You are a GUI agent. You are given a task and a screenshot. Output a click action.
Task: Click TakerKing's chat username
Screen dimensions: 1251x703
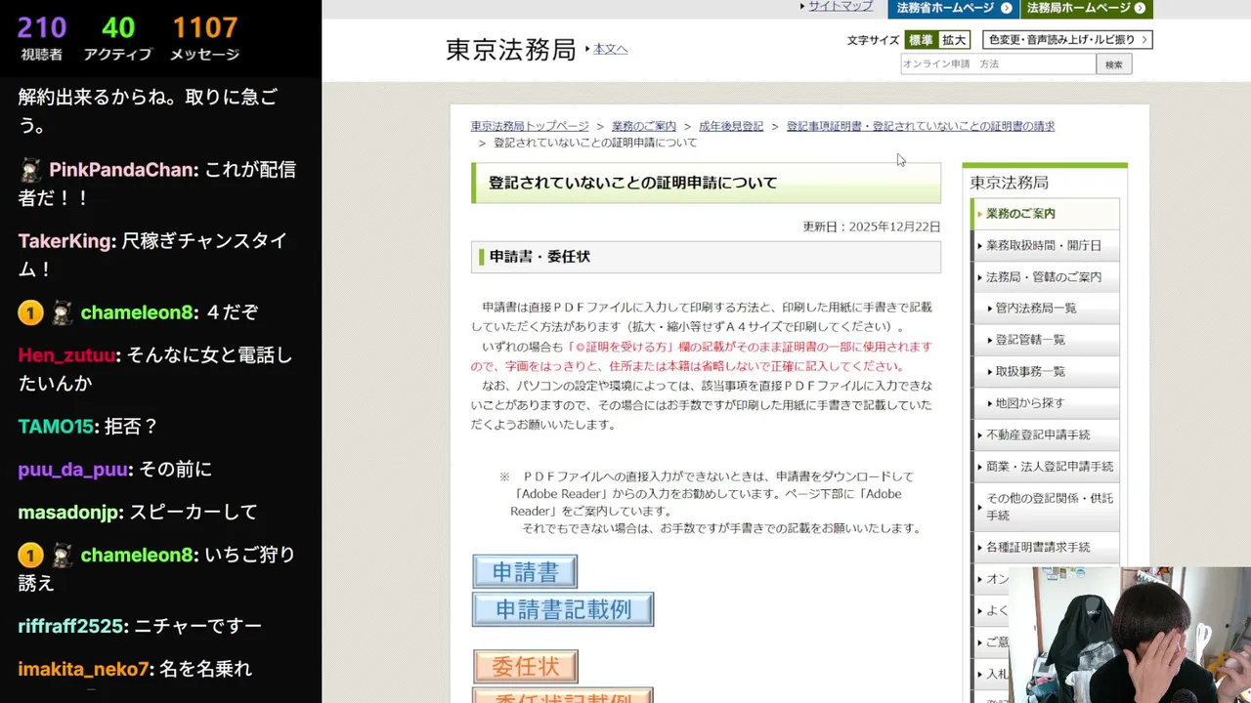click(x=65, y=241)
